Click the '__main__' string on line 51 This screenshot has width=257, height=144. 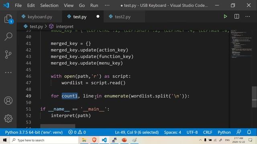pos(94,109)
